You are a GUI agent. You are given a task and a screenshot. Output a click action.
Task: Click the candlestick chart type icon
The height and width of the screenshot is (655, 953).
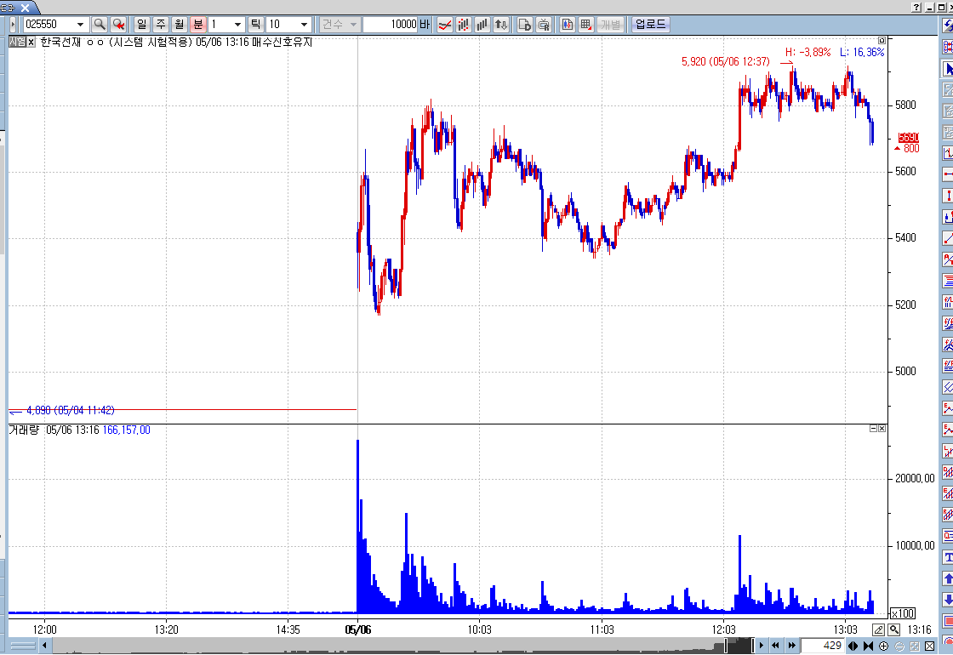[464, 25]
